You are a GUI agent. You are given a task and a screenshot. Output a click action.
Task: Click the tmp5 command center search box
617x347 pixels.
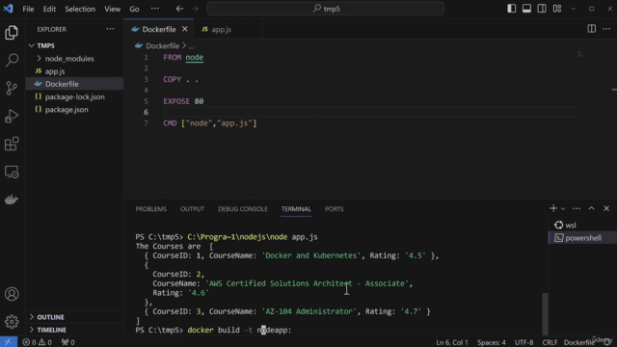[x=326, y=9]
